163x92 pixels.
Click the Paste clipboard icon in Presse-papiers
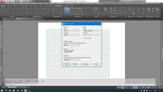click(x=148, y=9)
